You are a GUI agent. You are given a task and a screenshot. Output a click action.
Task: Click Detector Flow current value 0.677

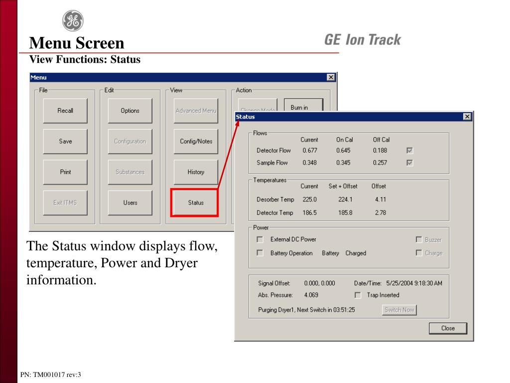pyautogui.click(x=310, y=151)
